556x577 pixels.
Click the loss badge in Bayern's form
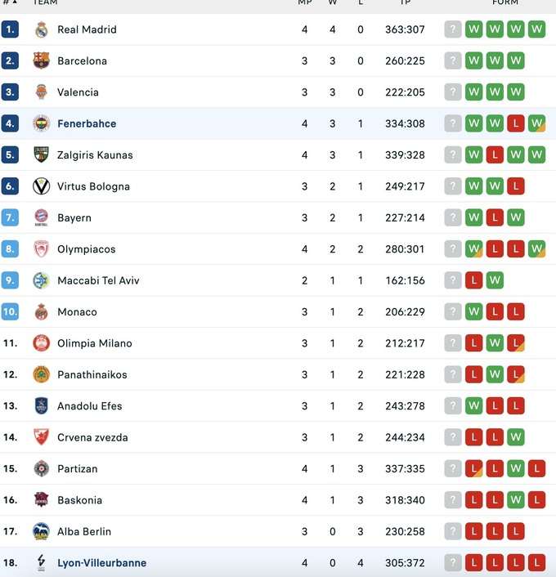point(495,217)
